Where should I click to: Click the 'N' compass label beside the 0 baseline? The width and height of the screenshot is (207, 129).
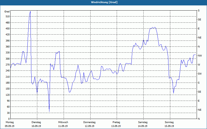click(x=199, y=119)
